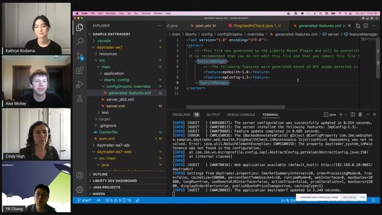Screen dimensions: 382x215
Task: Click Stop sharing in the streamyard banner
Action: pos(349,197)
